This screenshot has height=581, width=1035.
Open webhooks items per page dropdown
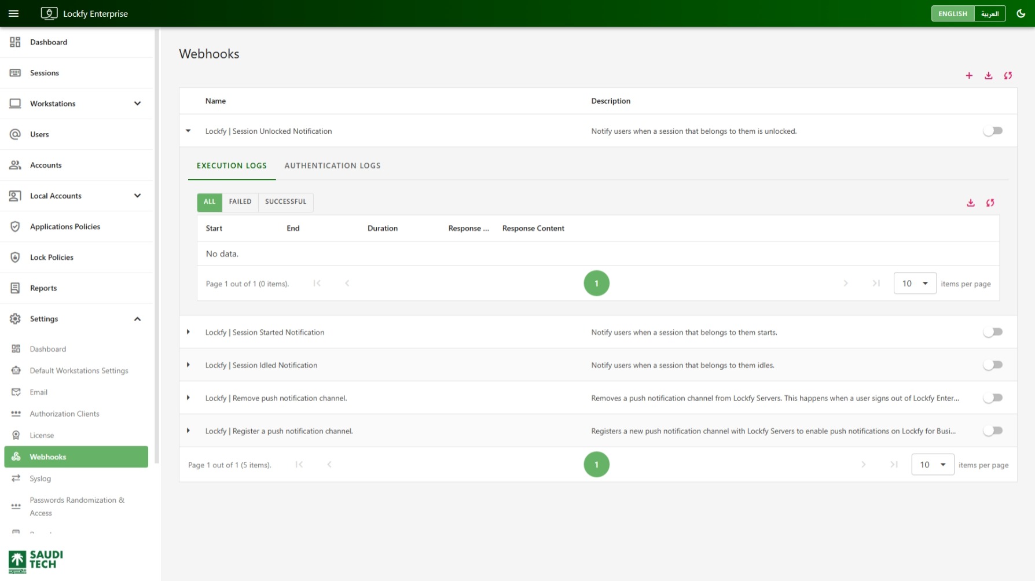933,465
